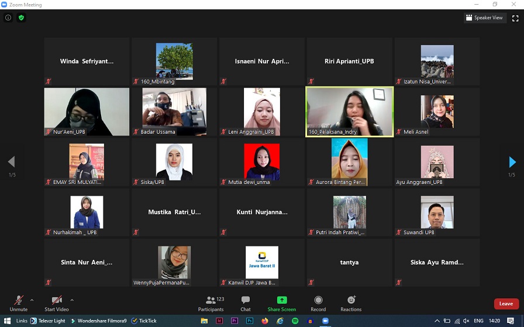Screen dimensions: 524x327
Task: Leave the meeting
Action: 506,304
